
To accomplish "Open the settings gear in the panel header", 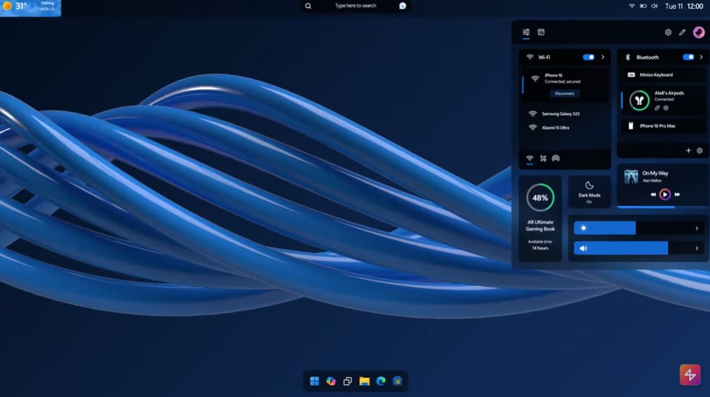I will 668,32.
